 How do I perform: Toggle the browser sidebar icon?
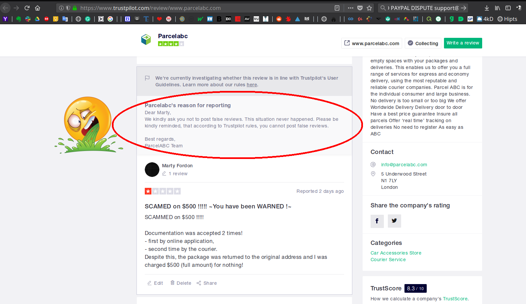point(508,8)
